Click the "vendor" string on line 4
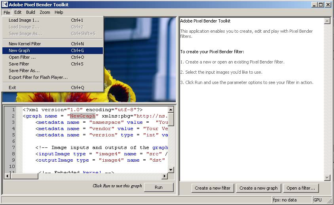 pos(102,129)
